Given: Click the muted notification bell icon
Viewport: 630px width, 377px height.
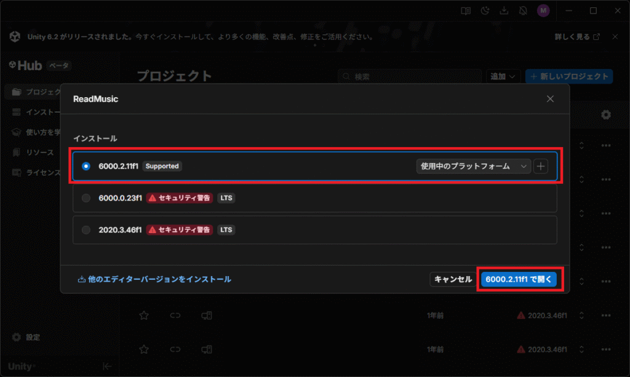Looking at the screenshot, I should click(x=523, y=10).
